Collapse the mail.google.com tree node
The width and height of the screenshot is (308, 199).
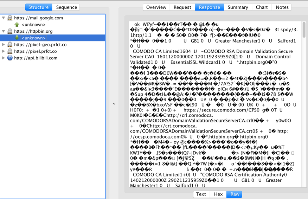(4, 18)
